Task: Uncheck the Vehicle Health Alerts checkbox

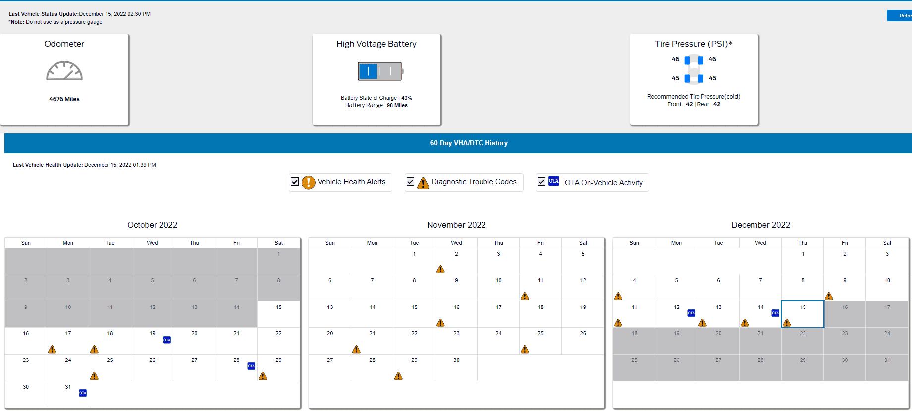Action: (x=295, y=182)
